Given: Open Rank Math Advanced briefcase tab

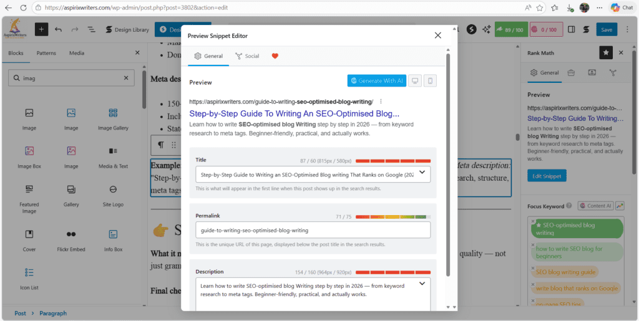Looking at the screenshot, I should [571, 73].
